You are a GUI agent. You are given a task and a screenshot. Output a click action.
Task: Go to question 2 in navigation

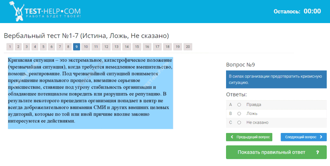coord(18,47)
